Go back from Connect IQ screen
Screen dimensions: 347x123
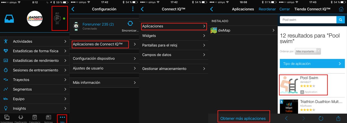(142, 9)
